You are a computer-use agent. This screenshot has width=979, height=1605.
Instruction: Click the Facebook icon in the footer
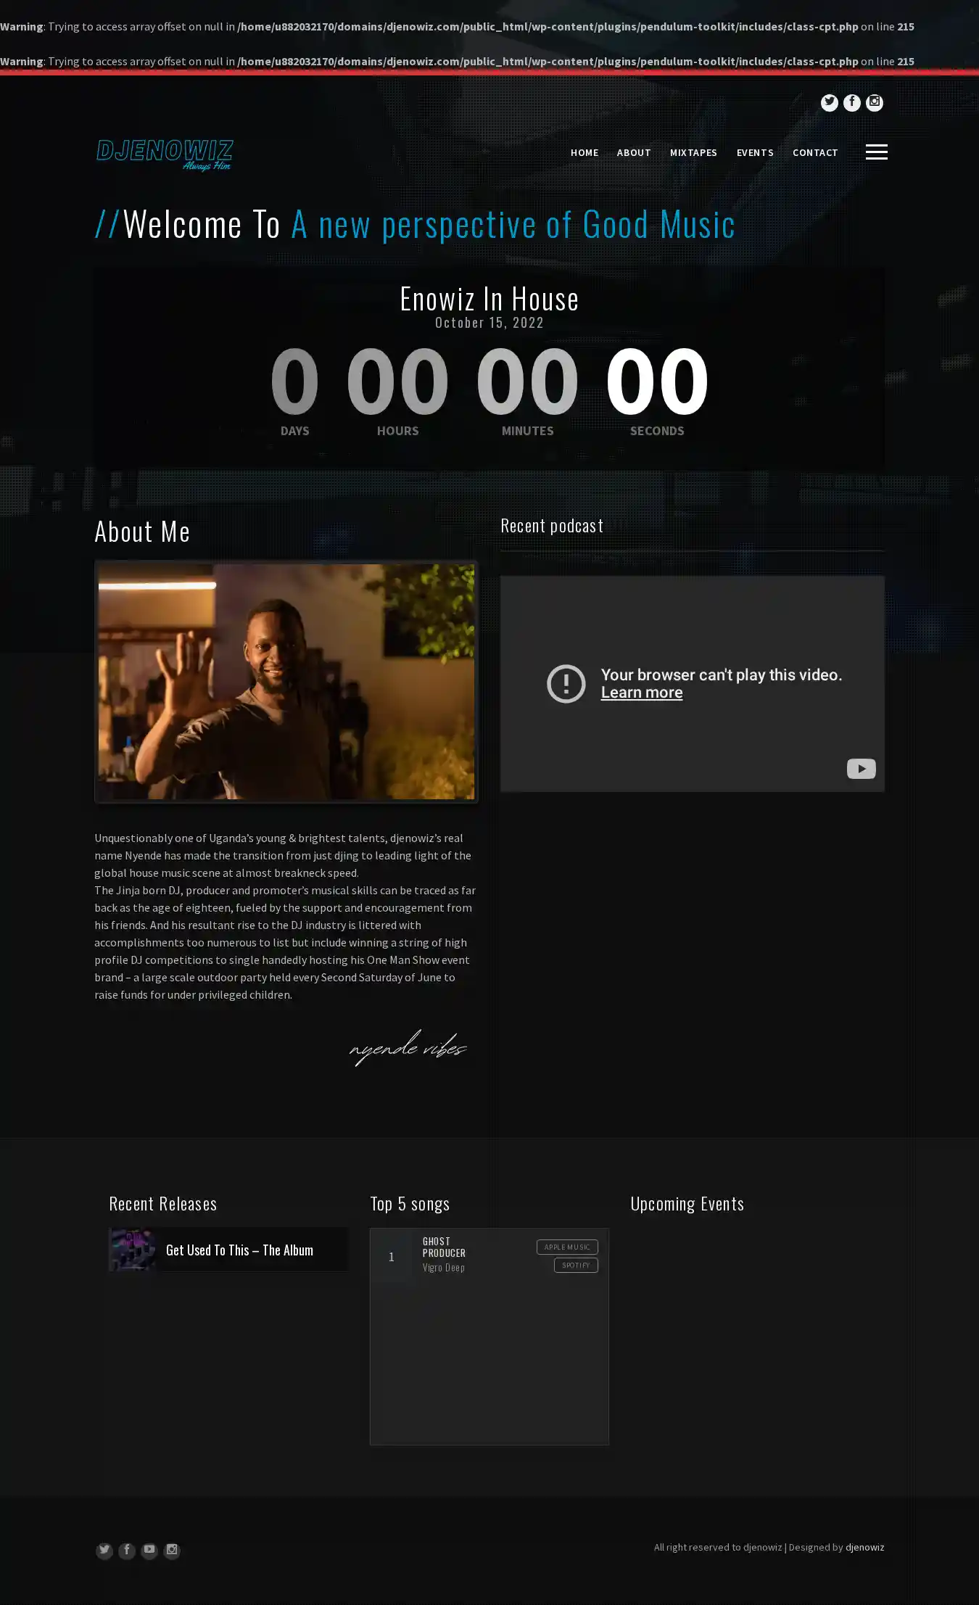(x=127, y=1550)
